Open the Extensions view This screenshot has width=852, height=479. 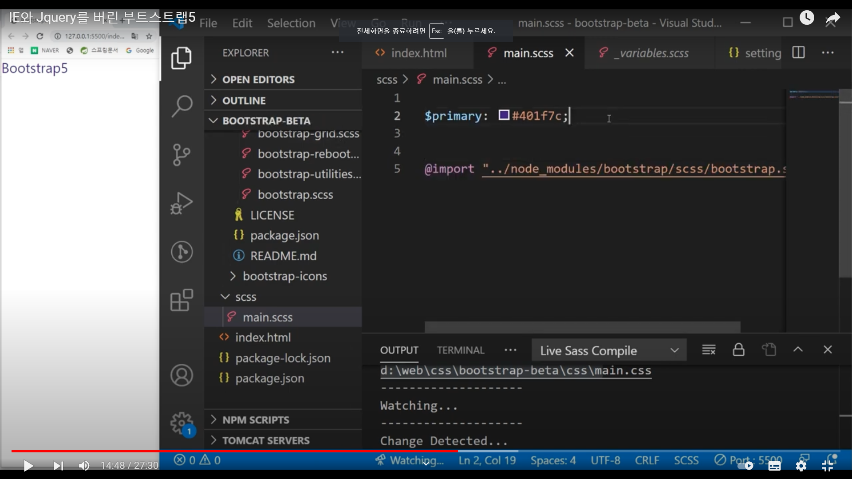tap(181, 300)
